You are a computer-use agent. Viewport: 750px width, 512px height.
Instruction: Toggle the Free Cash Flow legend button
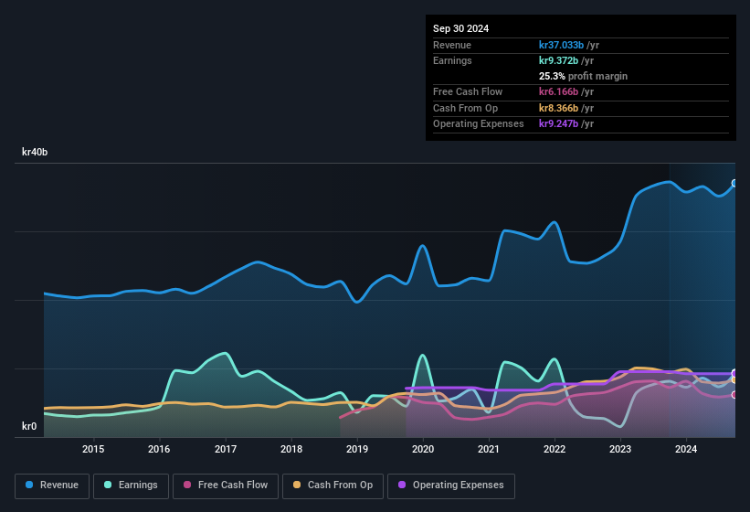[x=226, y=486]
